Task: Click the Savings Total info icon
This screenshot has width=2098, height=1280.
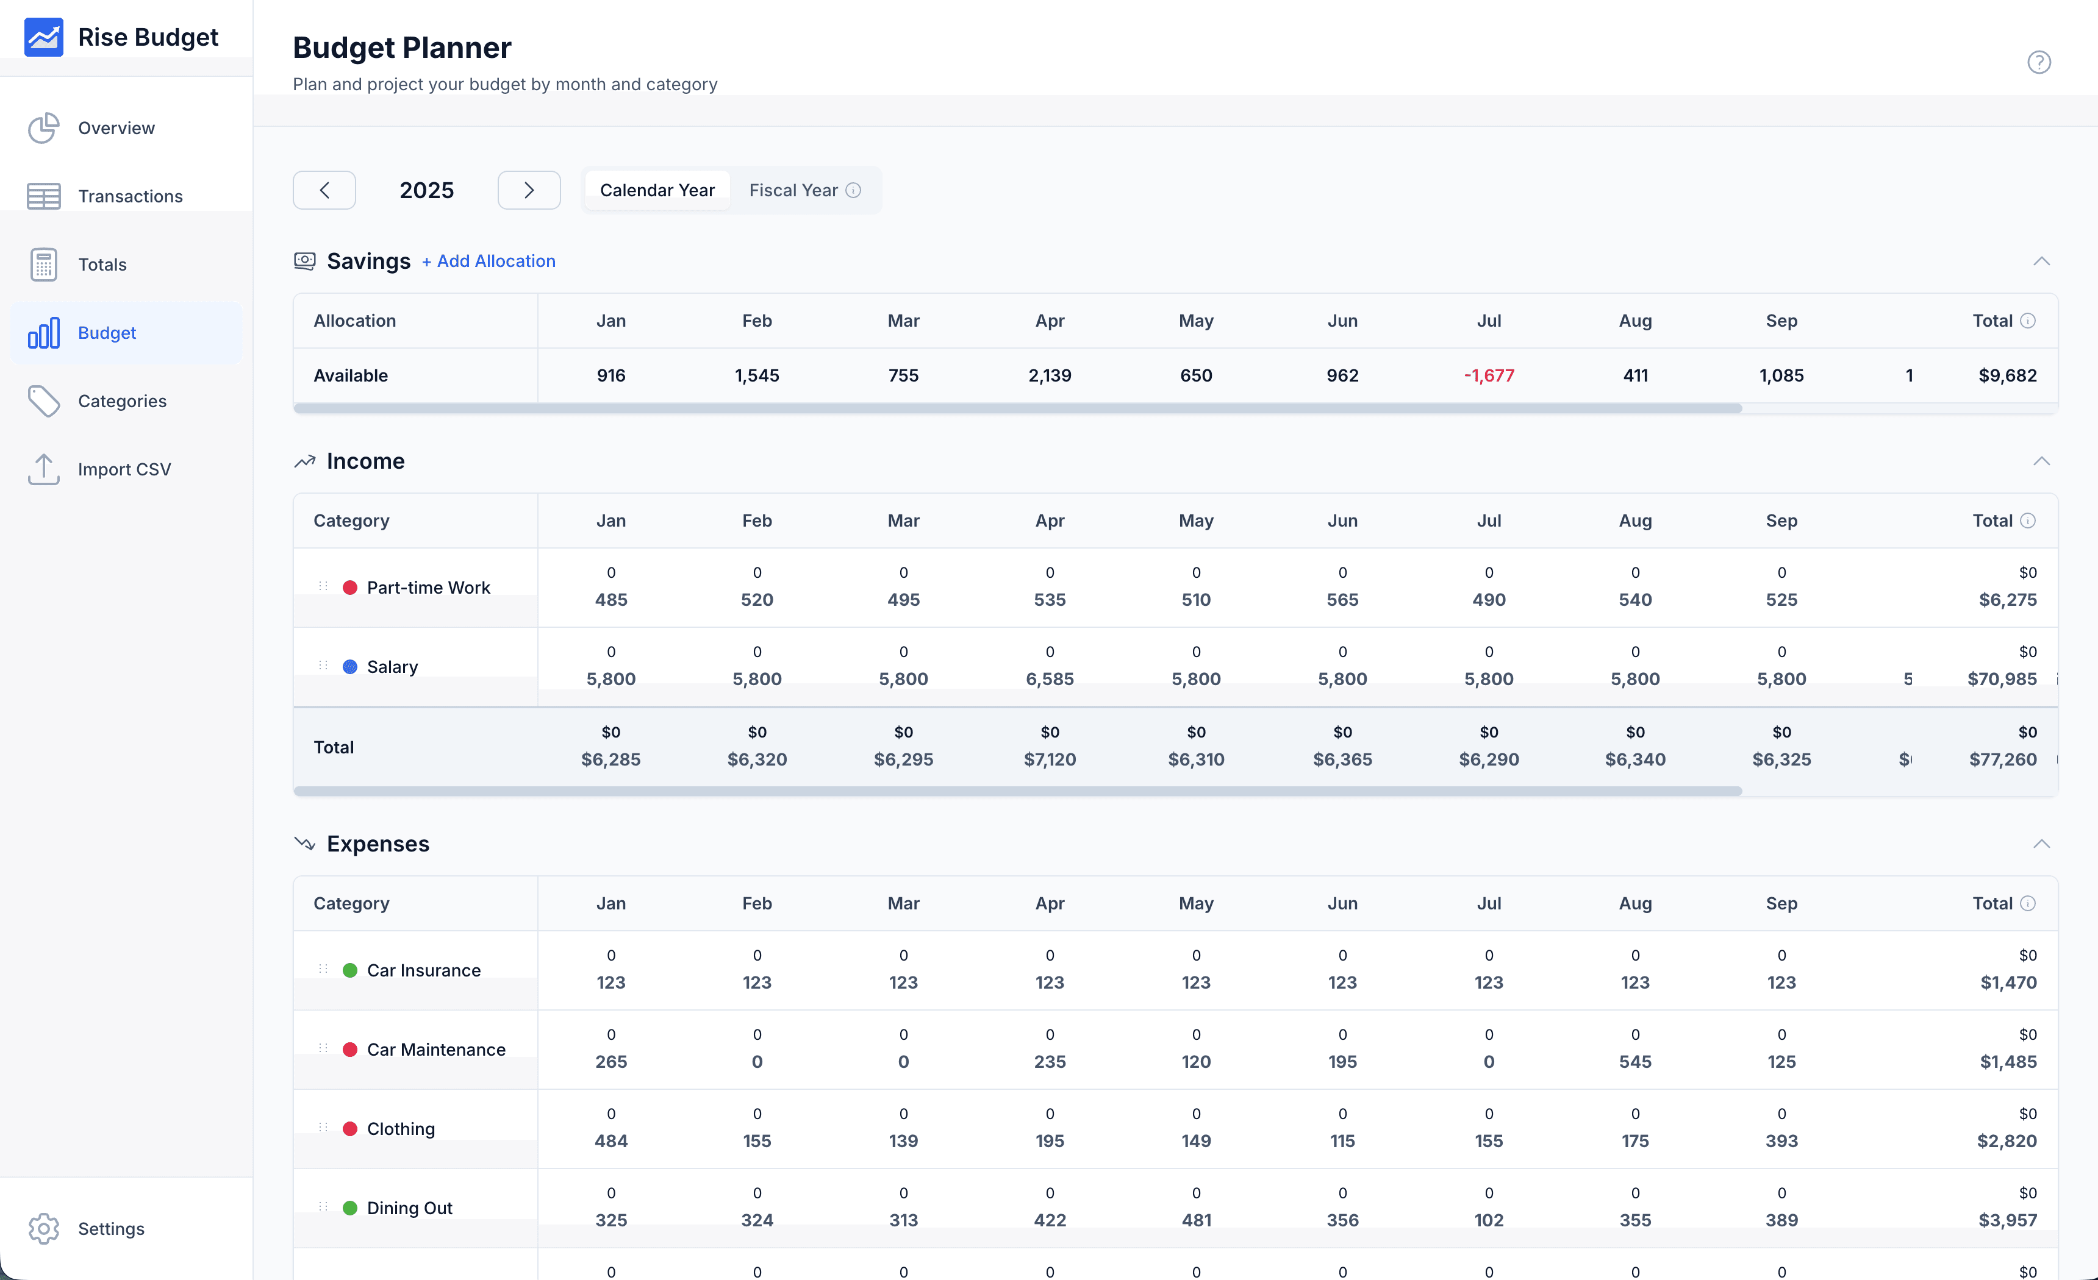Action: coord(2028,321)
